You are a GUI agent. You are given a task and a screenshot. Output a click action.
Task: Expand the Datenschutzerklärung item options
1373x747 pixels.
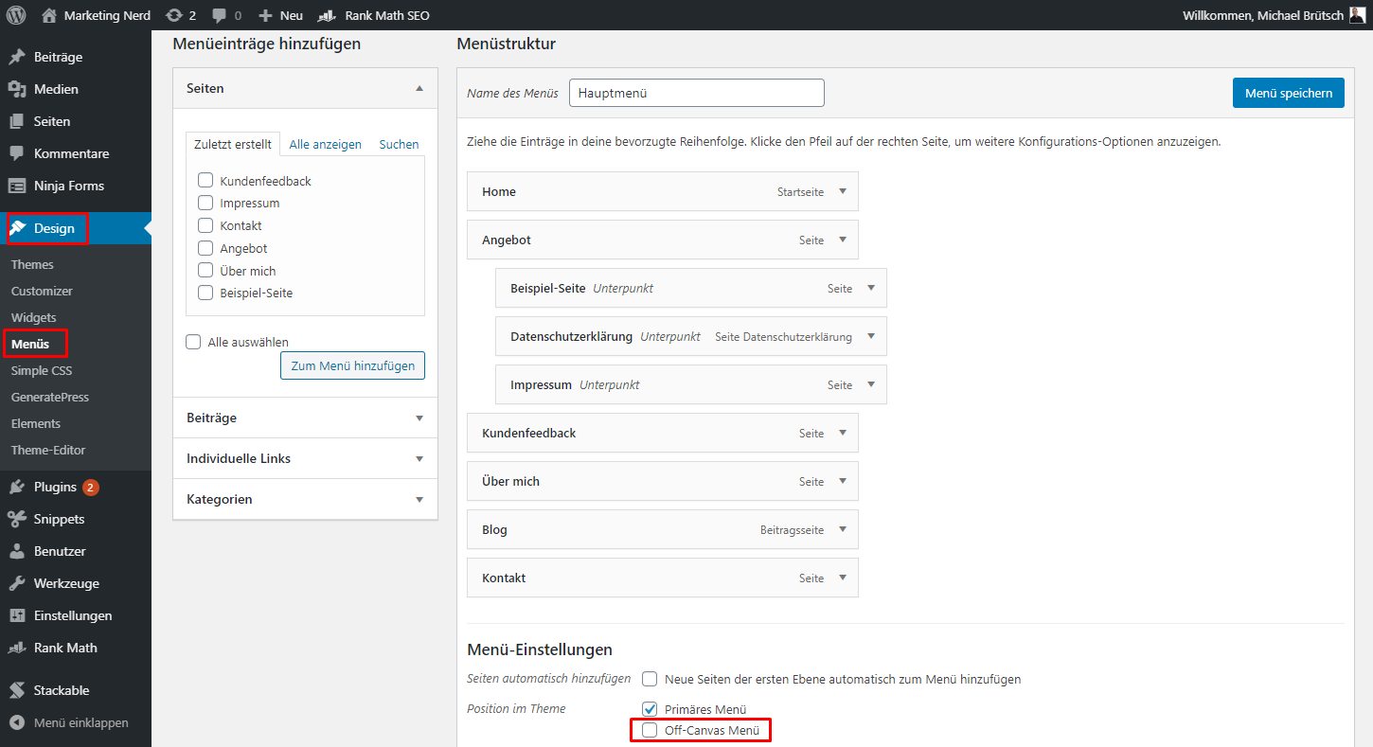point(871,336)
